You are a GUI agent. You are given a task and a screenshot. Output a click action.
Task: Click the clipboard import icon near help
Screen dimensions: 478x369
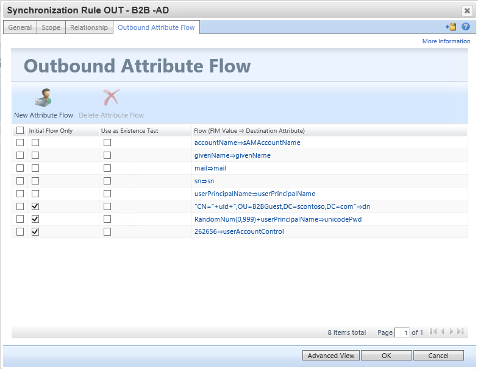point(451,27)
